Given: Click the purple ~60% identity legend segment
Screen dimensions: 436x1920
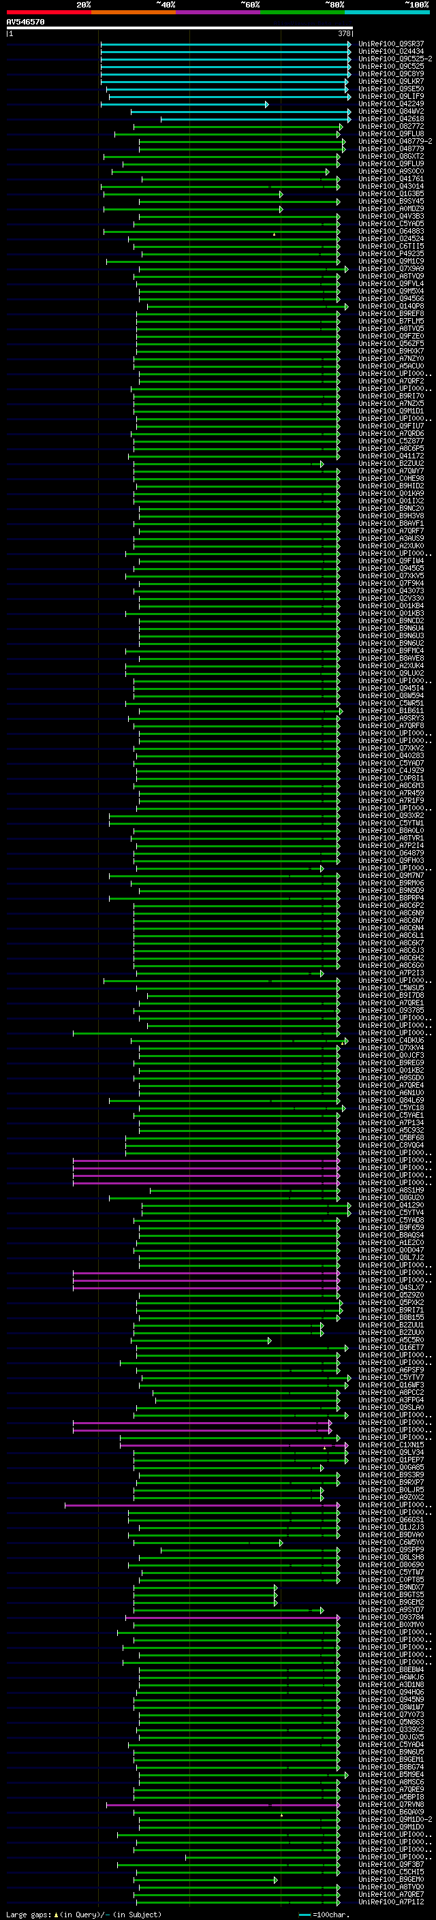Looking at the screenshot, I should coord(217,12).
